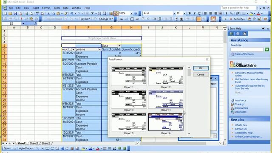The width and height of the screenshot is (272, 153).
Task: Click the AutoFormat list scroll down arrow
Action: point(189,133)
